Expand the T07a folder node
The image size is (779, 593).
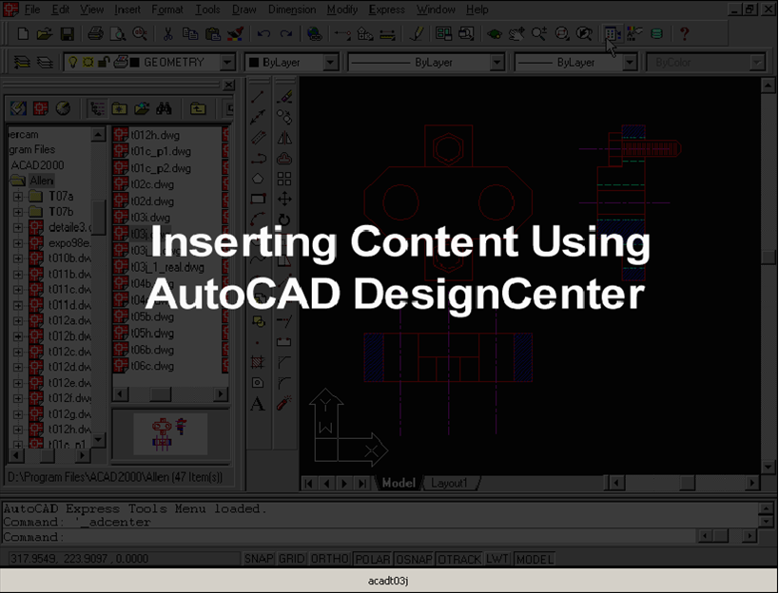pos(17,196)
